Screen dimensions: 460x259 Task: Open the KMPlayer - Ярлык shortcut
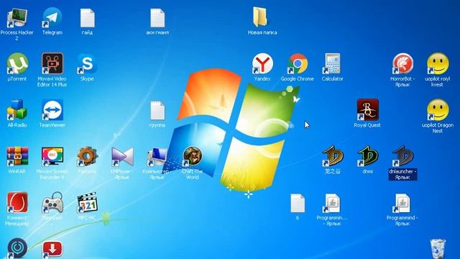coord(122,156)
